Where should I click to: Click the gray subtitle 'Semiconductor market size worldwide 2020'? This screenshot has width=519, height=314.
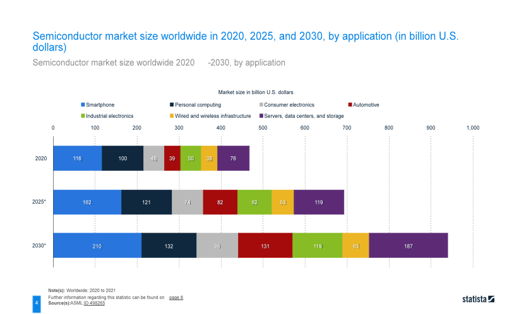pyautogui.click(x=114, y=63)
